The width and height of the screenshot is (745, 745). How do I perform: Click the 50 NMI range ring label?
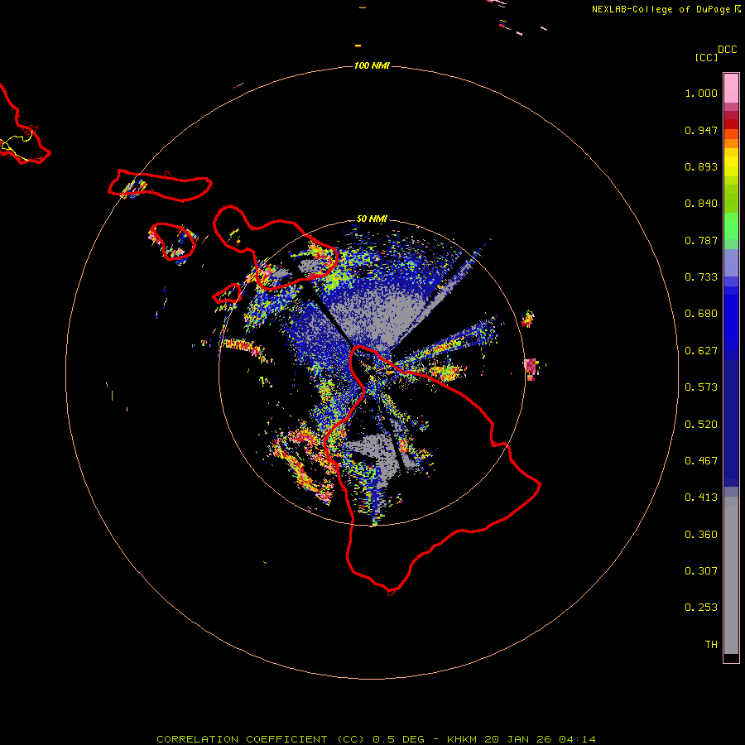click(372, 219)
